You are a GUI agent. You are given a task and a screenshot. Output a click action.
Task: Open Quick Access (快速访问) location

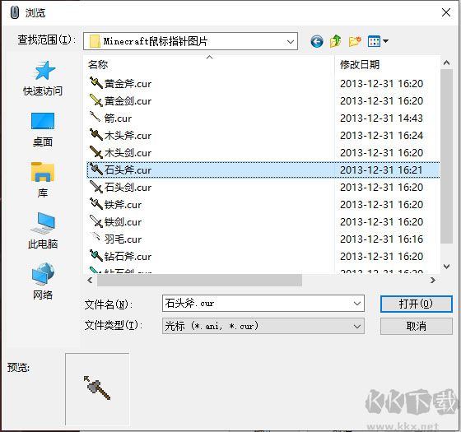coord(43,78)
